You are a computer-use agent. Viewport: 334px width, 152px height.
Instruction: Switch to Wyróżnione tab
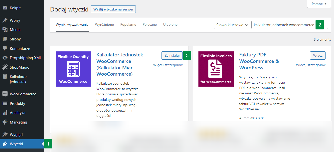[x=104, y=25]
